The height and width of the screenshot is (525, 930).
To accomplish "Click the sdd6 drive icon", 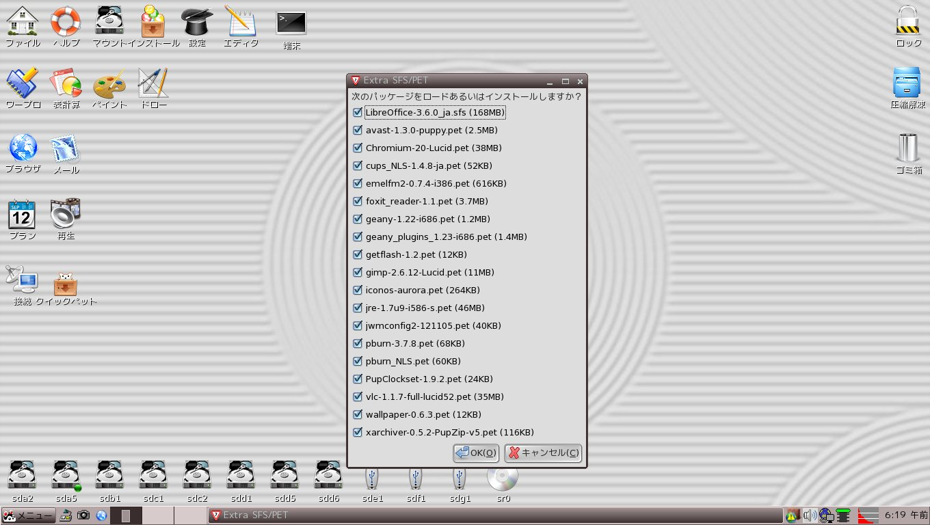I will [328, 476].
